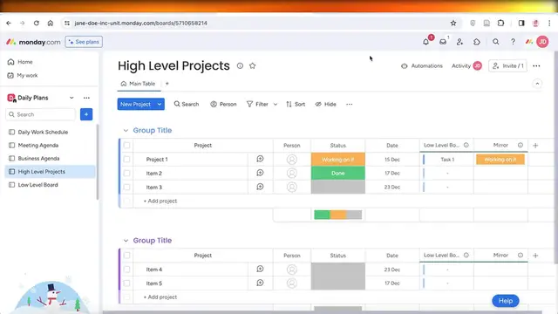This screenshot has height=314, width=558.
Task: Star the High Level Projects board
Action: pos(252,66)
